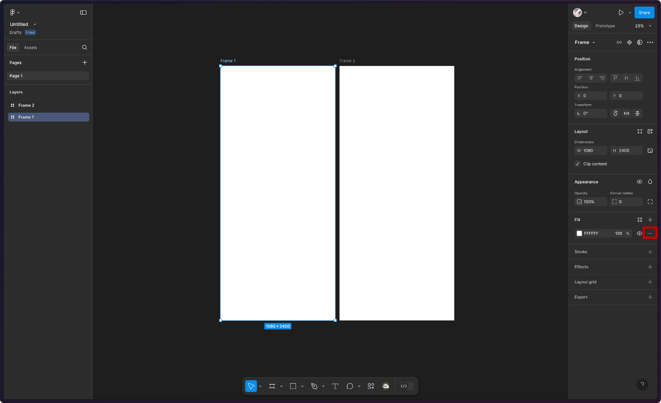Select the Rectangle shape tool
Screen dimensions: 661x403
tap(293, 386)
